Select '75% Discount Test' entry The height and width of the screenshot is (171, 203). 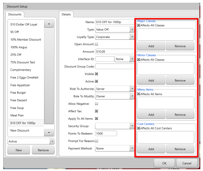pos(26,62)
